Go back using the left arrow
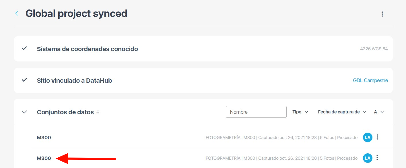Screen dimensions: 406x168 [17, 13]
